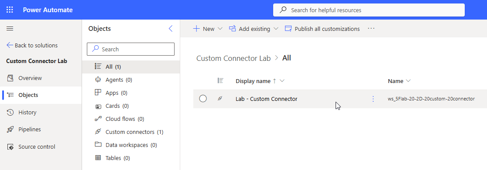Click the Cloud flows icon
Image resolution: width=487 pixels, height=170 pixels.
point(98,119)
